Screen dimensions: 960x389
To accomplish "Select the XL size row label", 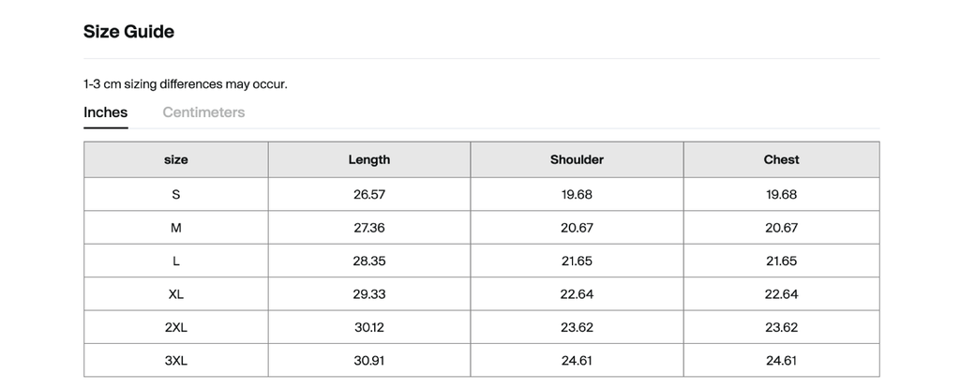I will (176, 294).
